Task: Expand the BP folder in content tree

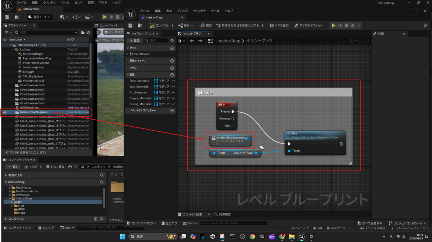Action: click(13, 202)
